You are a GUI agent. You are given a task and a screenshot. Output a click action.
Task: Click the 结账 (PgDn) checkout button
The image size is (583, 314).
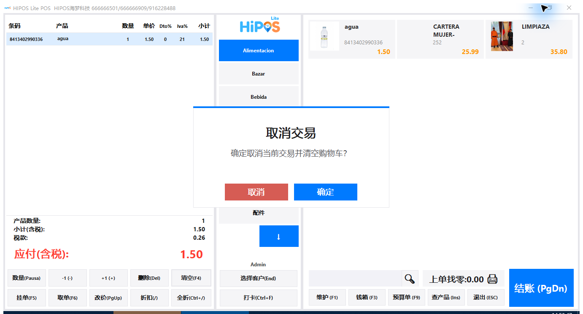tap(541, 288)
